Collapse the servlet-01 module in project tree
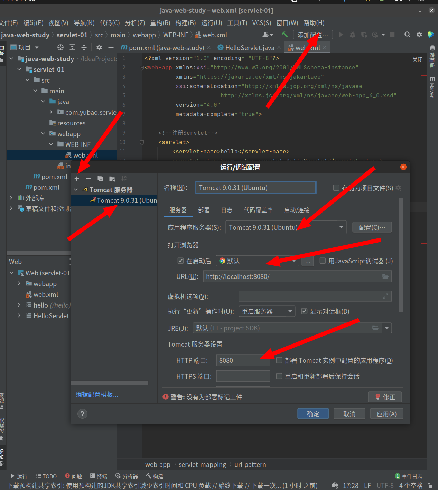This screenshot has height=490, width=438. click(x=19, y=69)
